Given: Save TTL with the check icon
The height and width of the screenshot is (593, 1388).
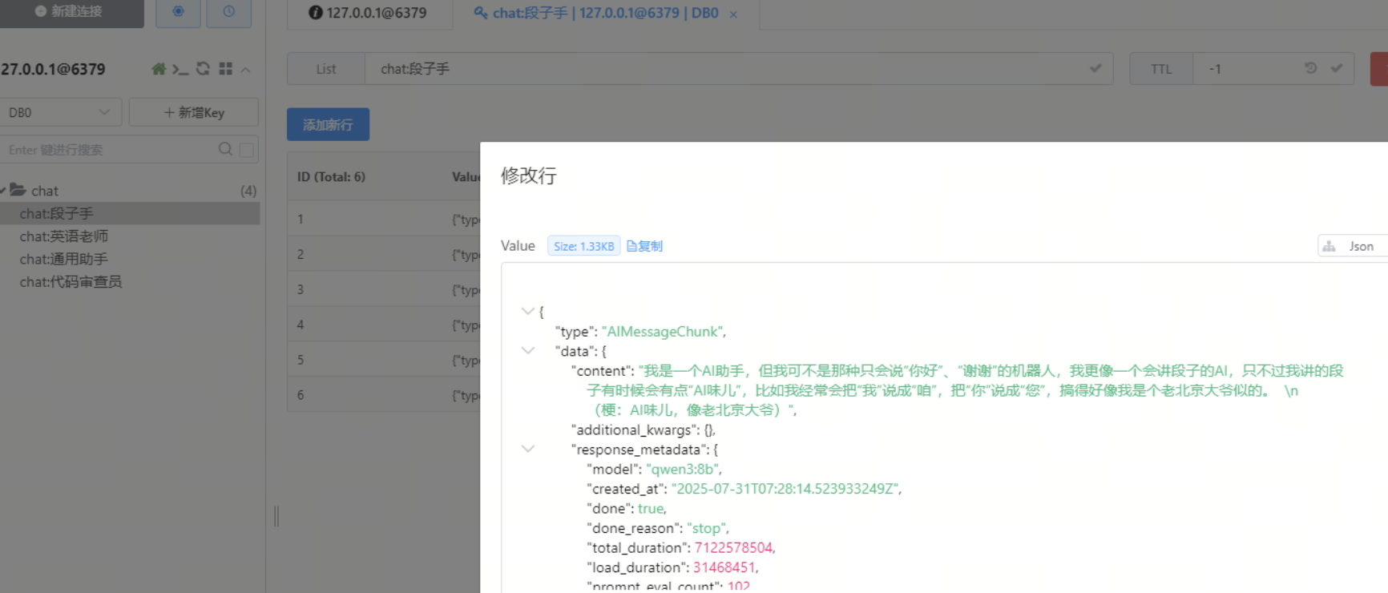Looking at the screenshot, I should (1337, 68).
